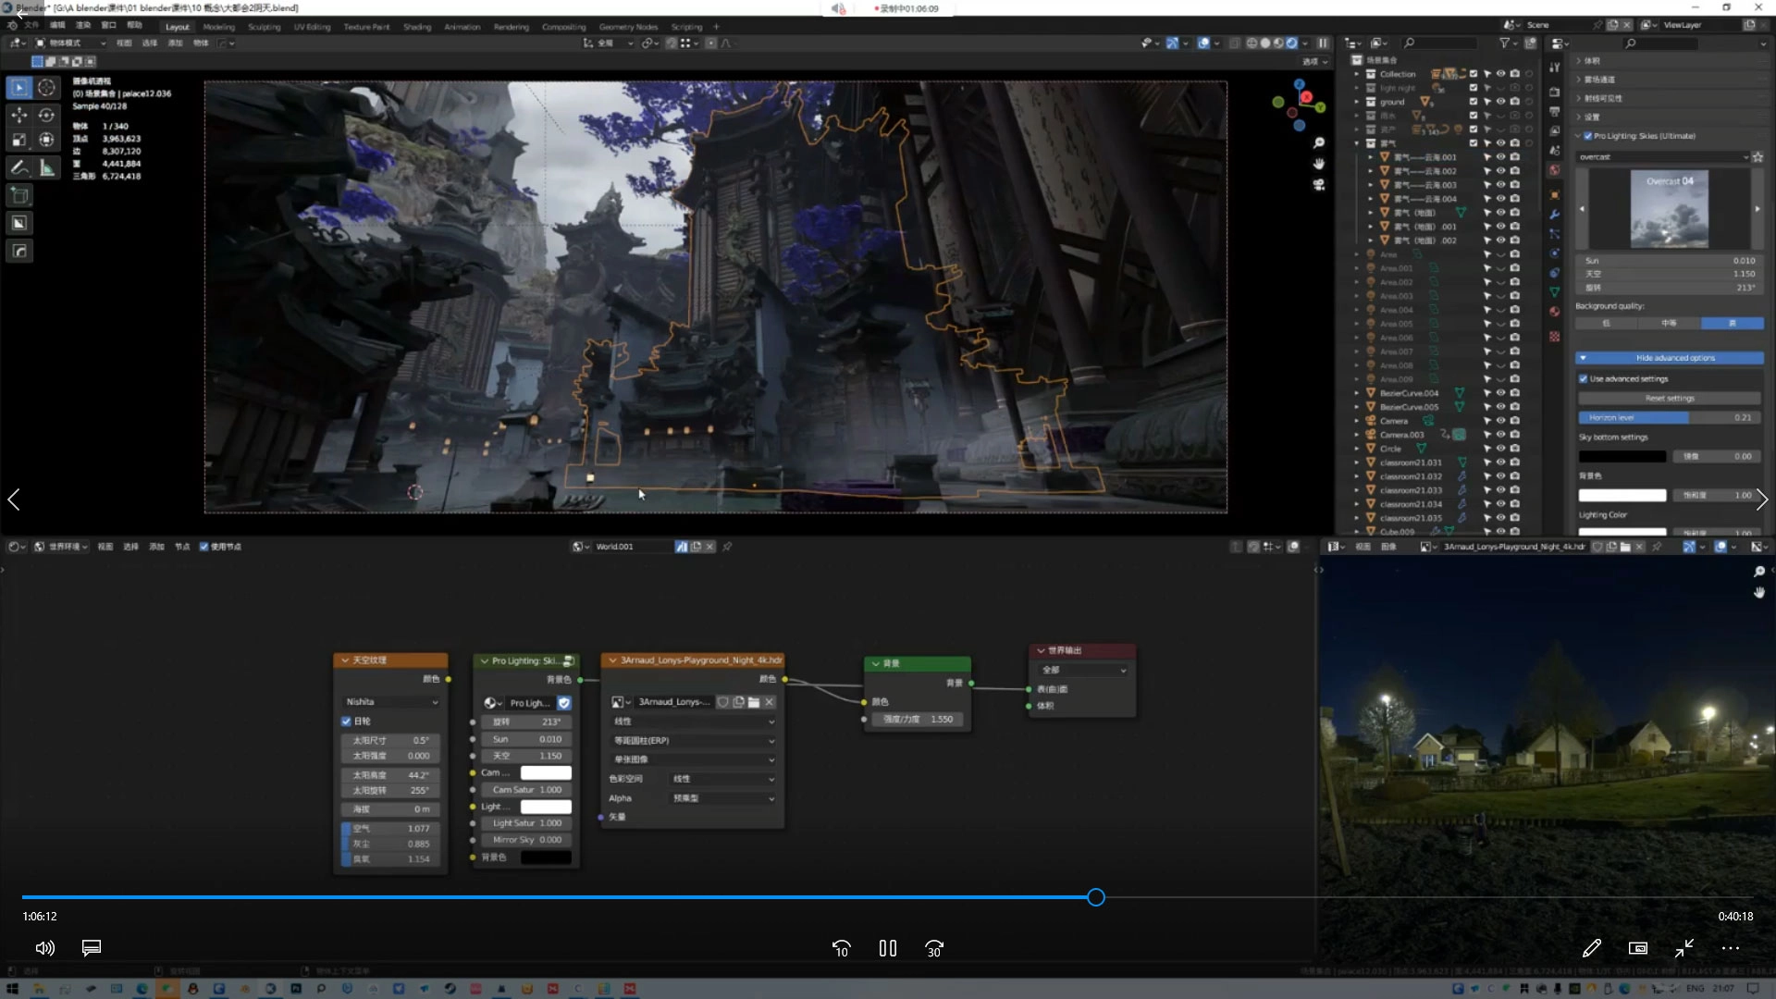This screenshot has height=999, width=1776.
Task: Toggle the sun disc checkbox in sky texture node
Action: (x=347, y=721)
